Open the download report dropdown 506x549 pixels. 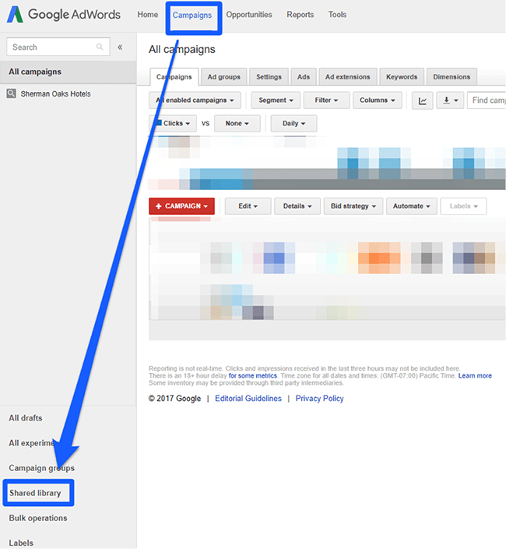click(x=450, y=100)
